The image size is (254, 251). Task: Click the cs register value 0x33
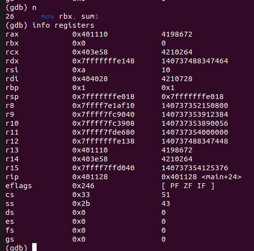81,195
